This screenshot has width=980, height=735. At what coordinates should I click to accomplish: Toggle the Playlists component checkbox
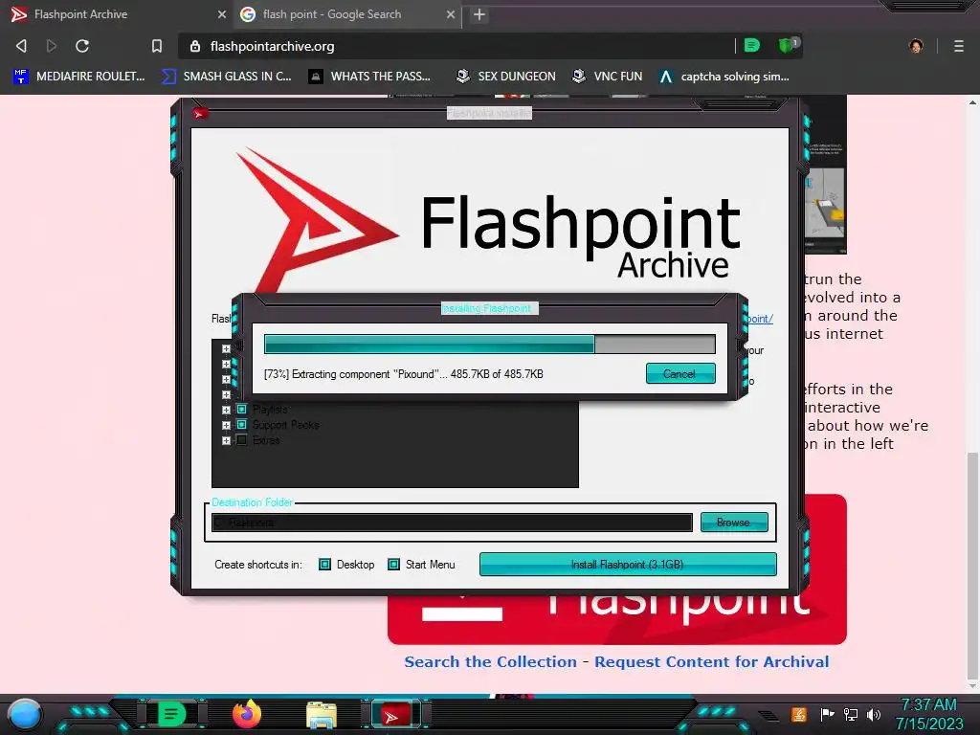pyautogui.click(x=242, y=410)
